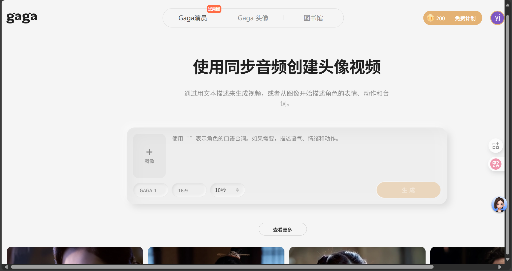Switch to the Gaga演员 tab

(193, 18)
